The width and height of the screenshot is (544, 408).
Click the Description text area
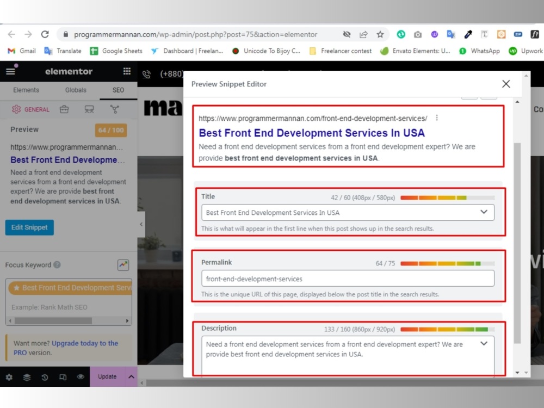point(348,356)
